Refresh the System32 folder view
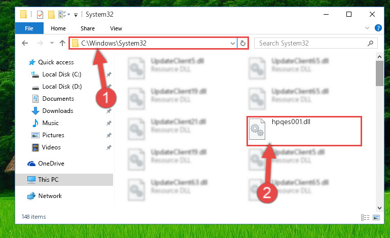The height and width of the screenshot is (238, 390). point(243,44)
